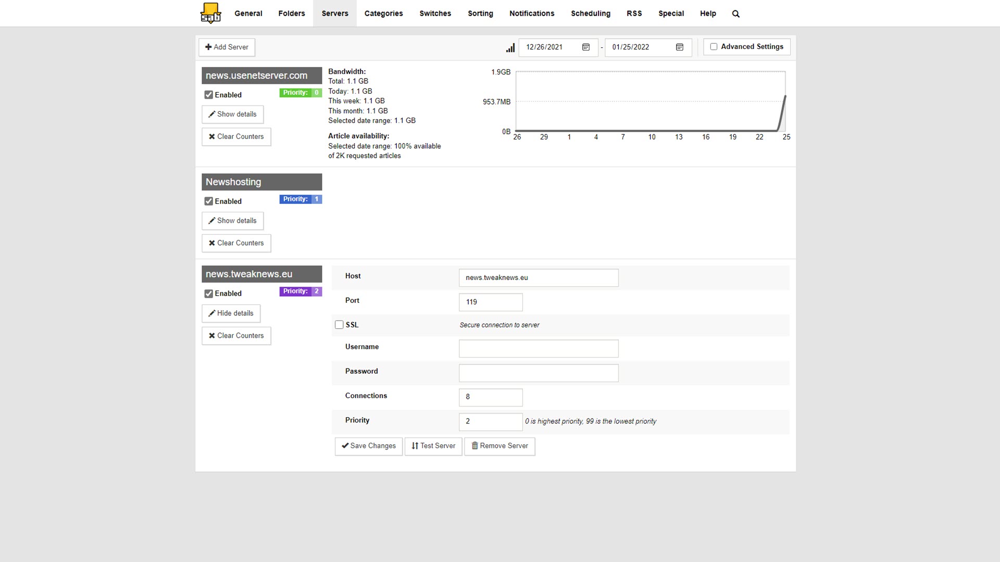
Task: Select the Servers tab
Action: click(x=335, y=14)
